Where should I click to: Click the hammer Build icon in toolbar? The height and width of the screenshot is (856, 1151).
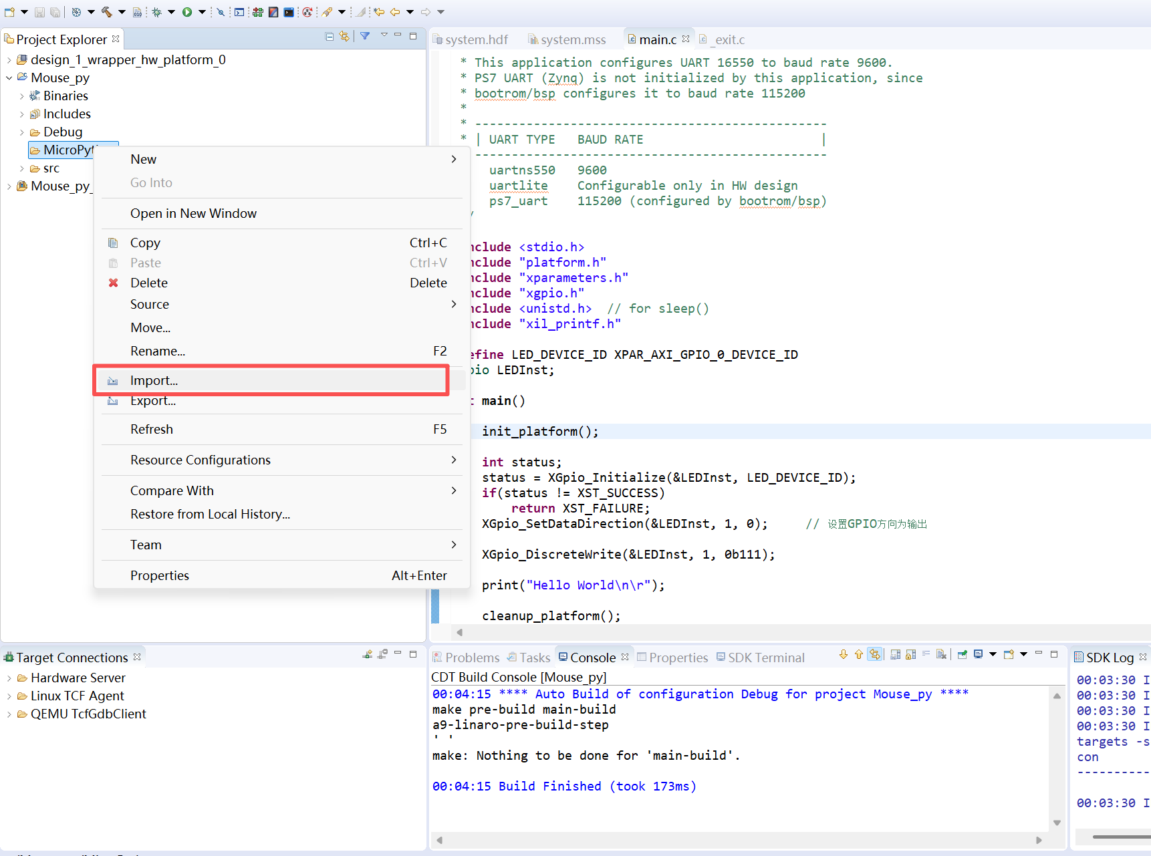coord(107,12)
